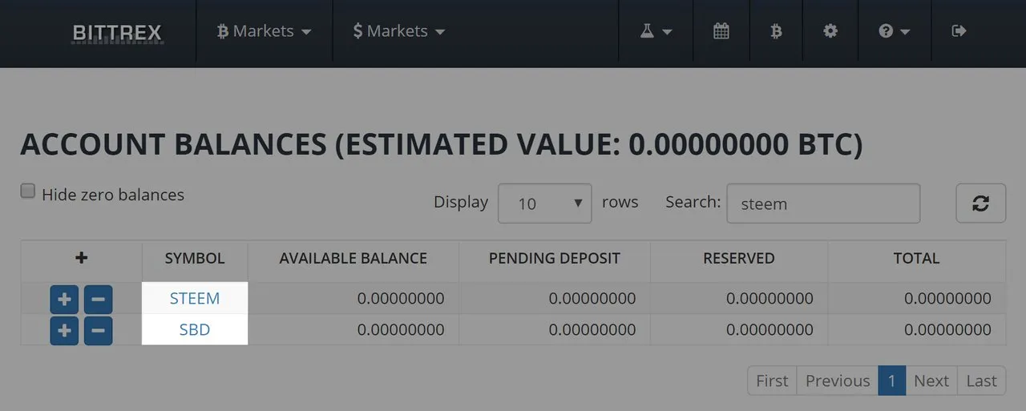Go to Last page
Viewport: 1026px width, 411px height.
point(981,381)
